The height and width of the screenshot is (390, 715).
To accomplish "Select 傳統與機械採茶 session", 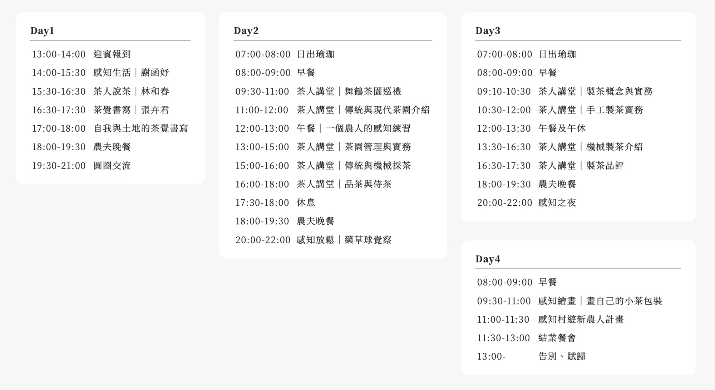I will pyautogui.click(x=377, y=166).
